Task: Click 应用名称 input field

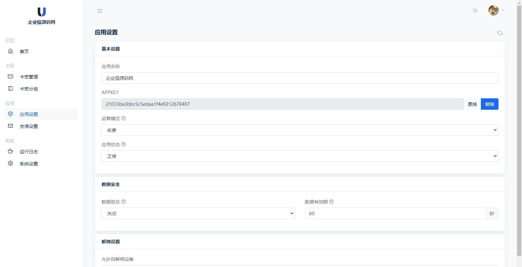Action: (300, 78)
